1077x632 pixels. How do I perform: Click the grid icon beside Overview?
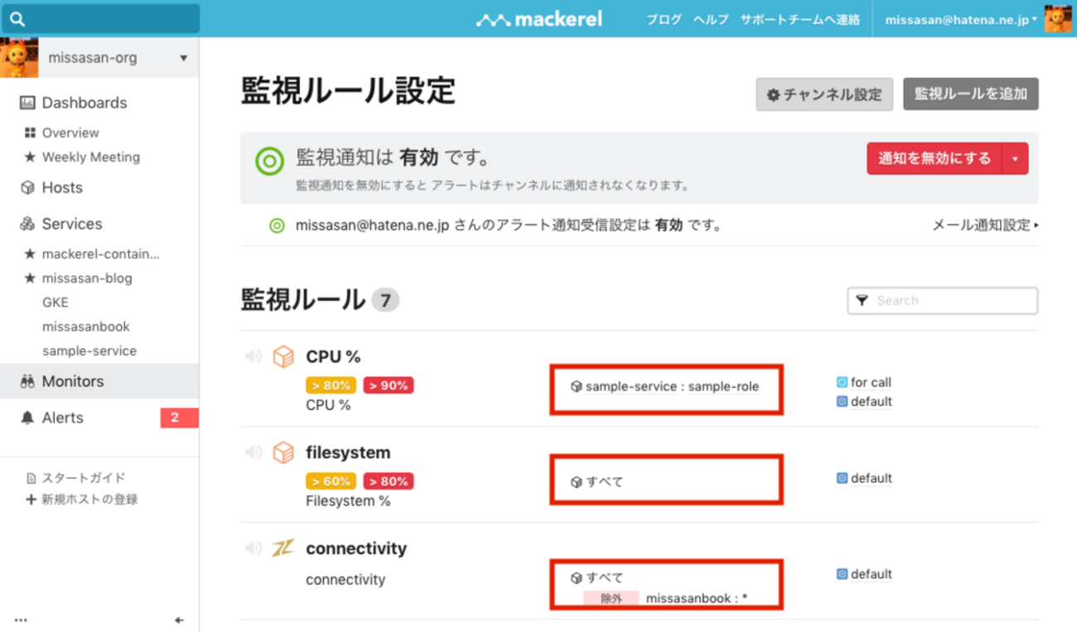coord(30,133)
